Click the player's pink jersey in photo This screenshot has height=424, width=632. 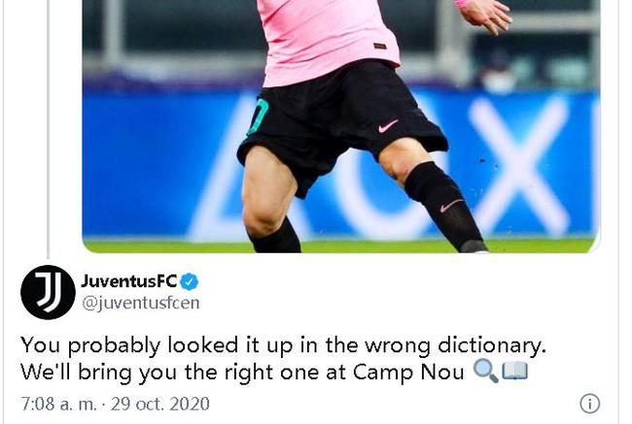[327, 40]
